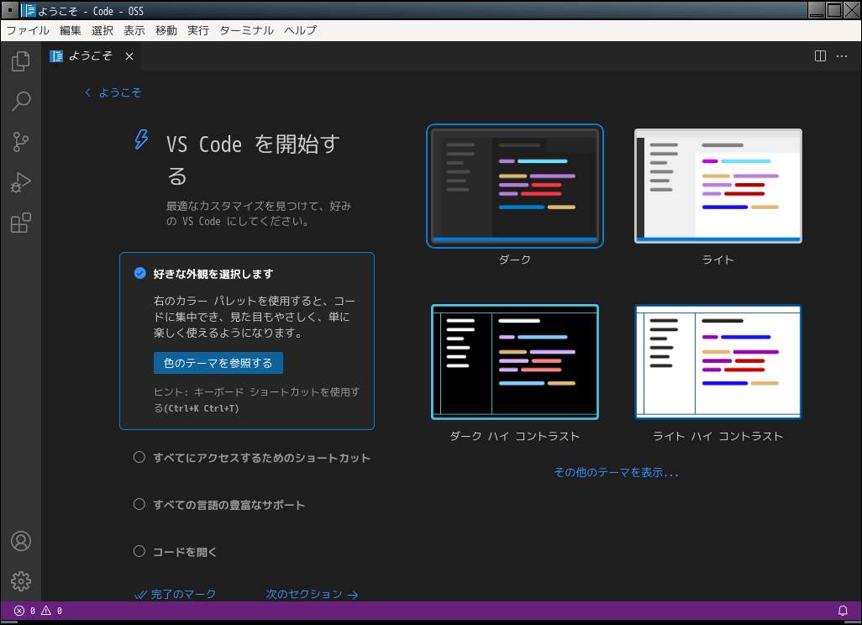
Task: Click 次のセクション link
Action: pyautogui.click(x=312, y=594)
